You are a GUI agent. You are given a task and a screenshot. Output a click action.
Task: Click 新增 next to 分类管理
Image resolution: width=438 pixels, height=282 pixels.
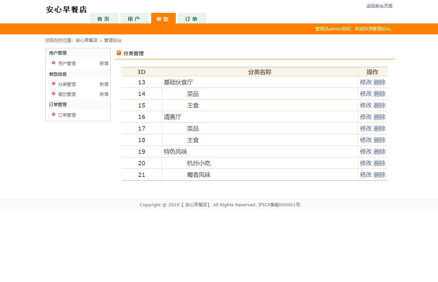pyautogui.click(x=104, y=84)
